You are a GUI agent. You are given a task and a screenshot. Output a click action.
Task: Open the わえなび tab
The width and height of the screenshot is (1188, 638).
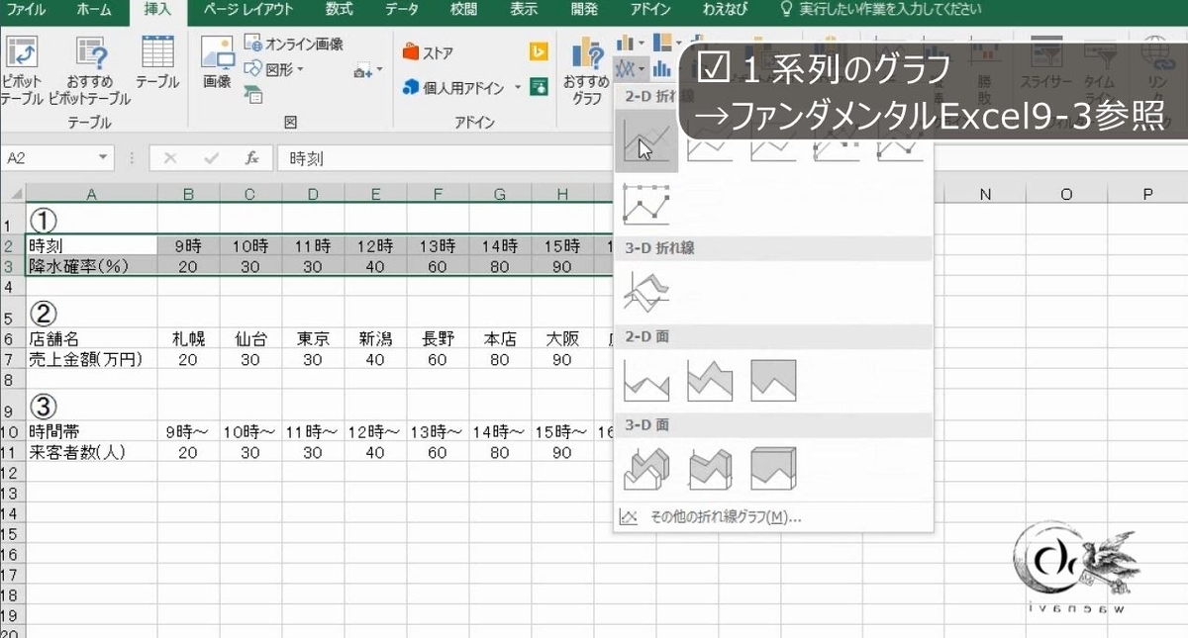pyautogui.click(x=725, y=10)
